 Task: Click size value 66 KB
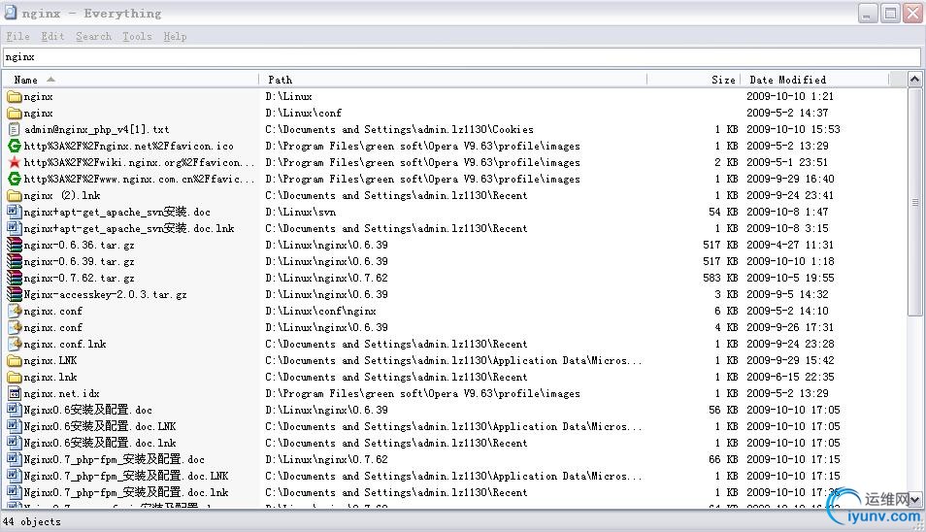(x=723, y=460)
